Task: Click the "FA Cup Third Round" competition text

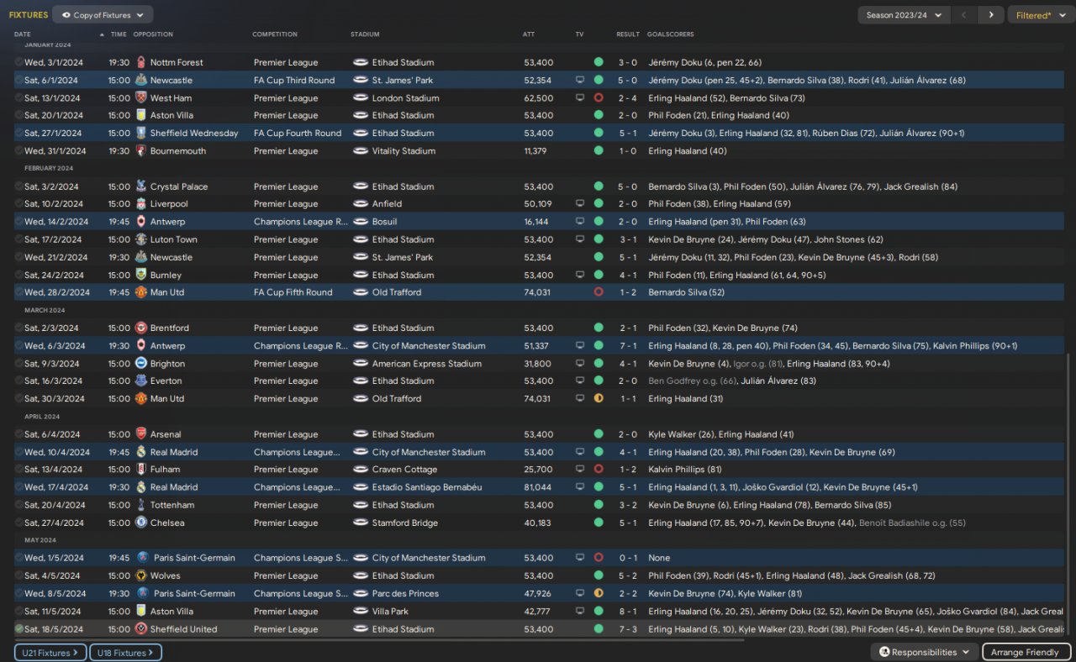Action: click(x=294, y=81)
